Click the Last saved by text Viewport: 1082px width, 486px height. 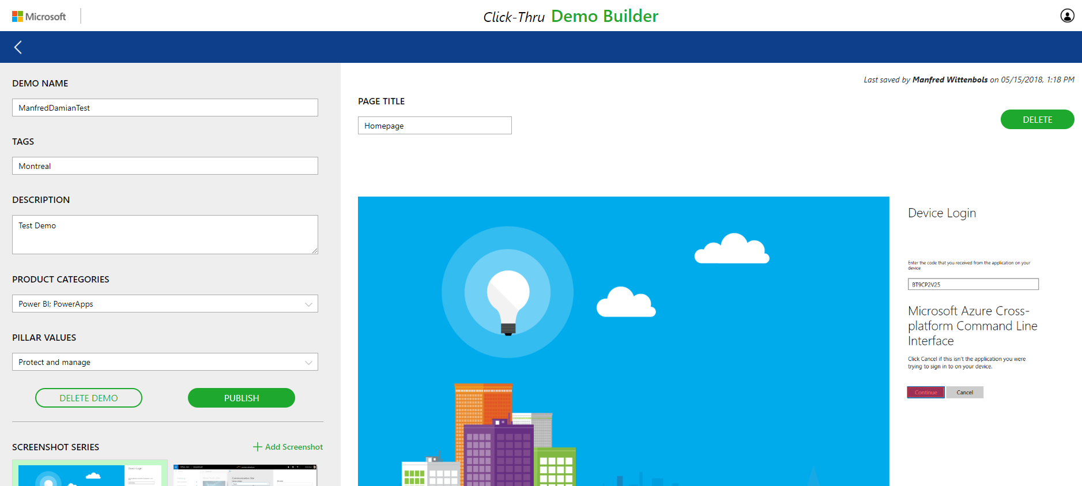tap(968, 80)
